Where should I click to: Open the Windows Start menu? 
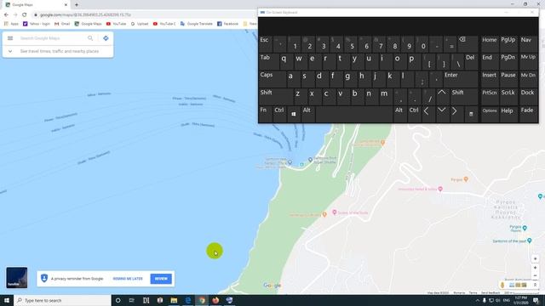pyautogui.click(x=7, y=300)
